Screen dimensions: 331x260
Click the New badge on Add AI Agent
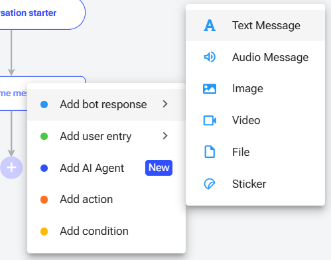(x=159, y=168)
